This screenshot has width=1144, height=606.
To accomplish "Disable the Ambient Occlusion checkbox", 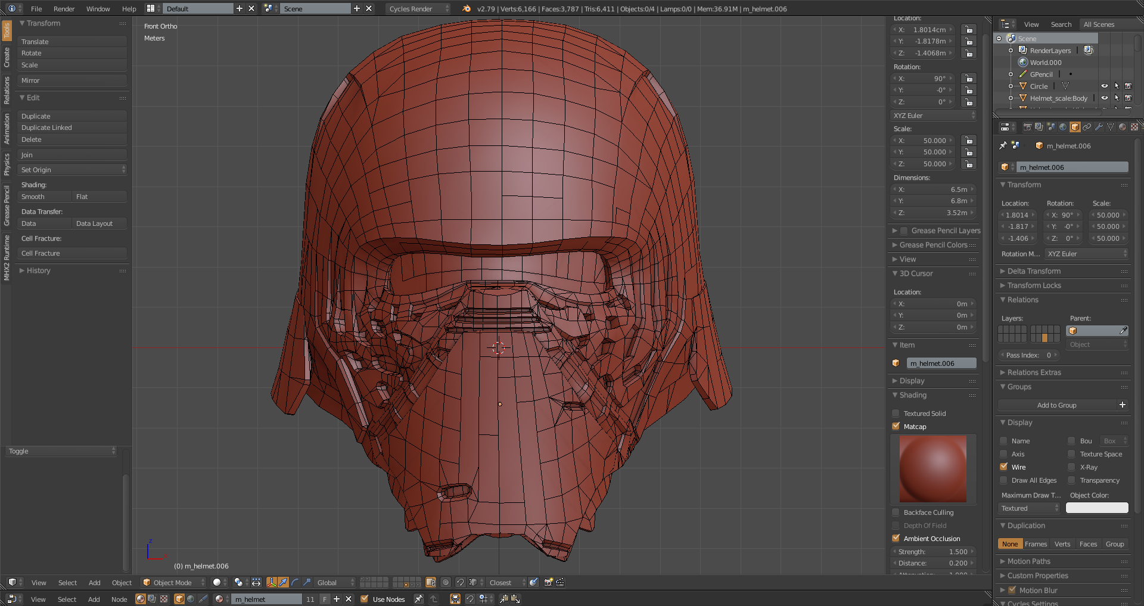I will pos(896,538).
